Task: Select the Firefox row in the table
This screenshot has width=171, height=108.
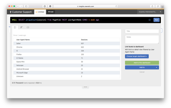Action: tap(67, 54)
